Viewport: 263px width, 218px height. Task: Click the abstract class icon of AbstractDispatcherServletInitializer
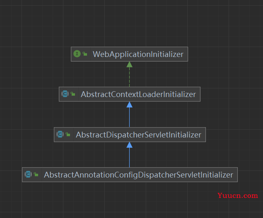point(60,134)
